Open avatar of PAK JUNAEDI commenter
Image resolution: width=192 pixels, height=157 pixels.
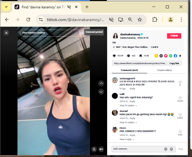coord(115,130)
